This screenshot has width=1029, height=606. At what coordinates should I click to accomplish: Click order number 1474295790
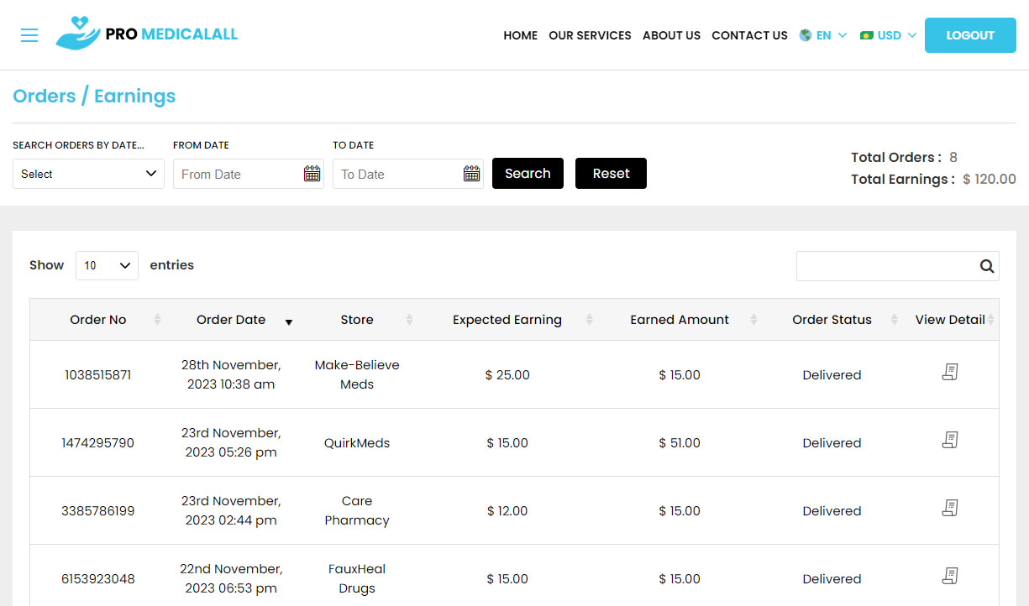click(98, 443)
